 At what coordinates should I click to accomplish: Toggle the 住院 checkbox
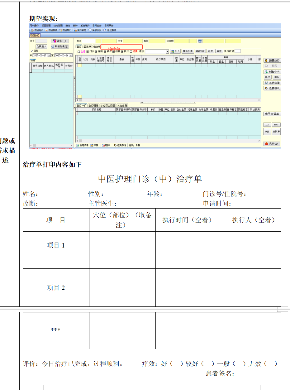[96, 51]
